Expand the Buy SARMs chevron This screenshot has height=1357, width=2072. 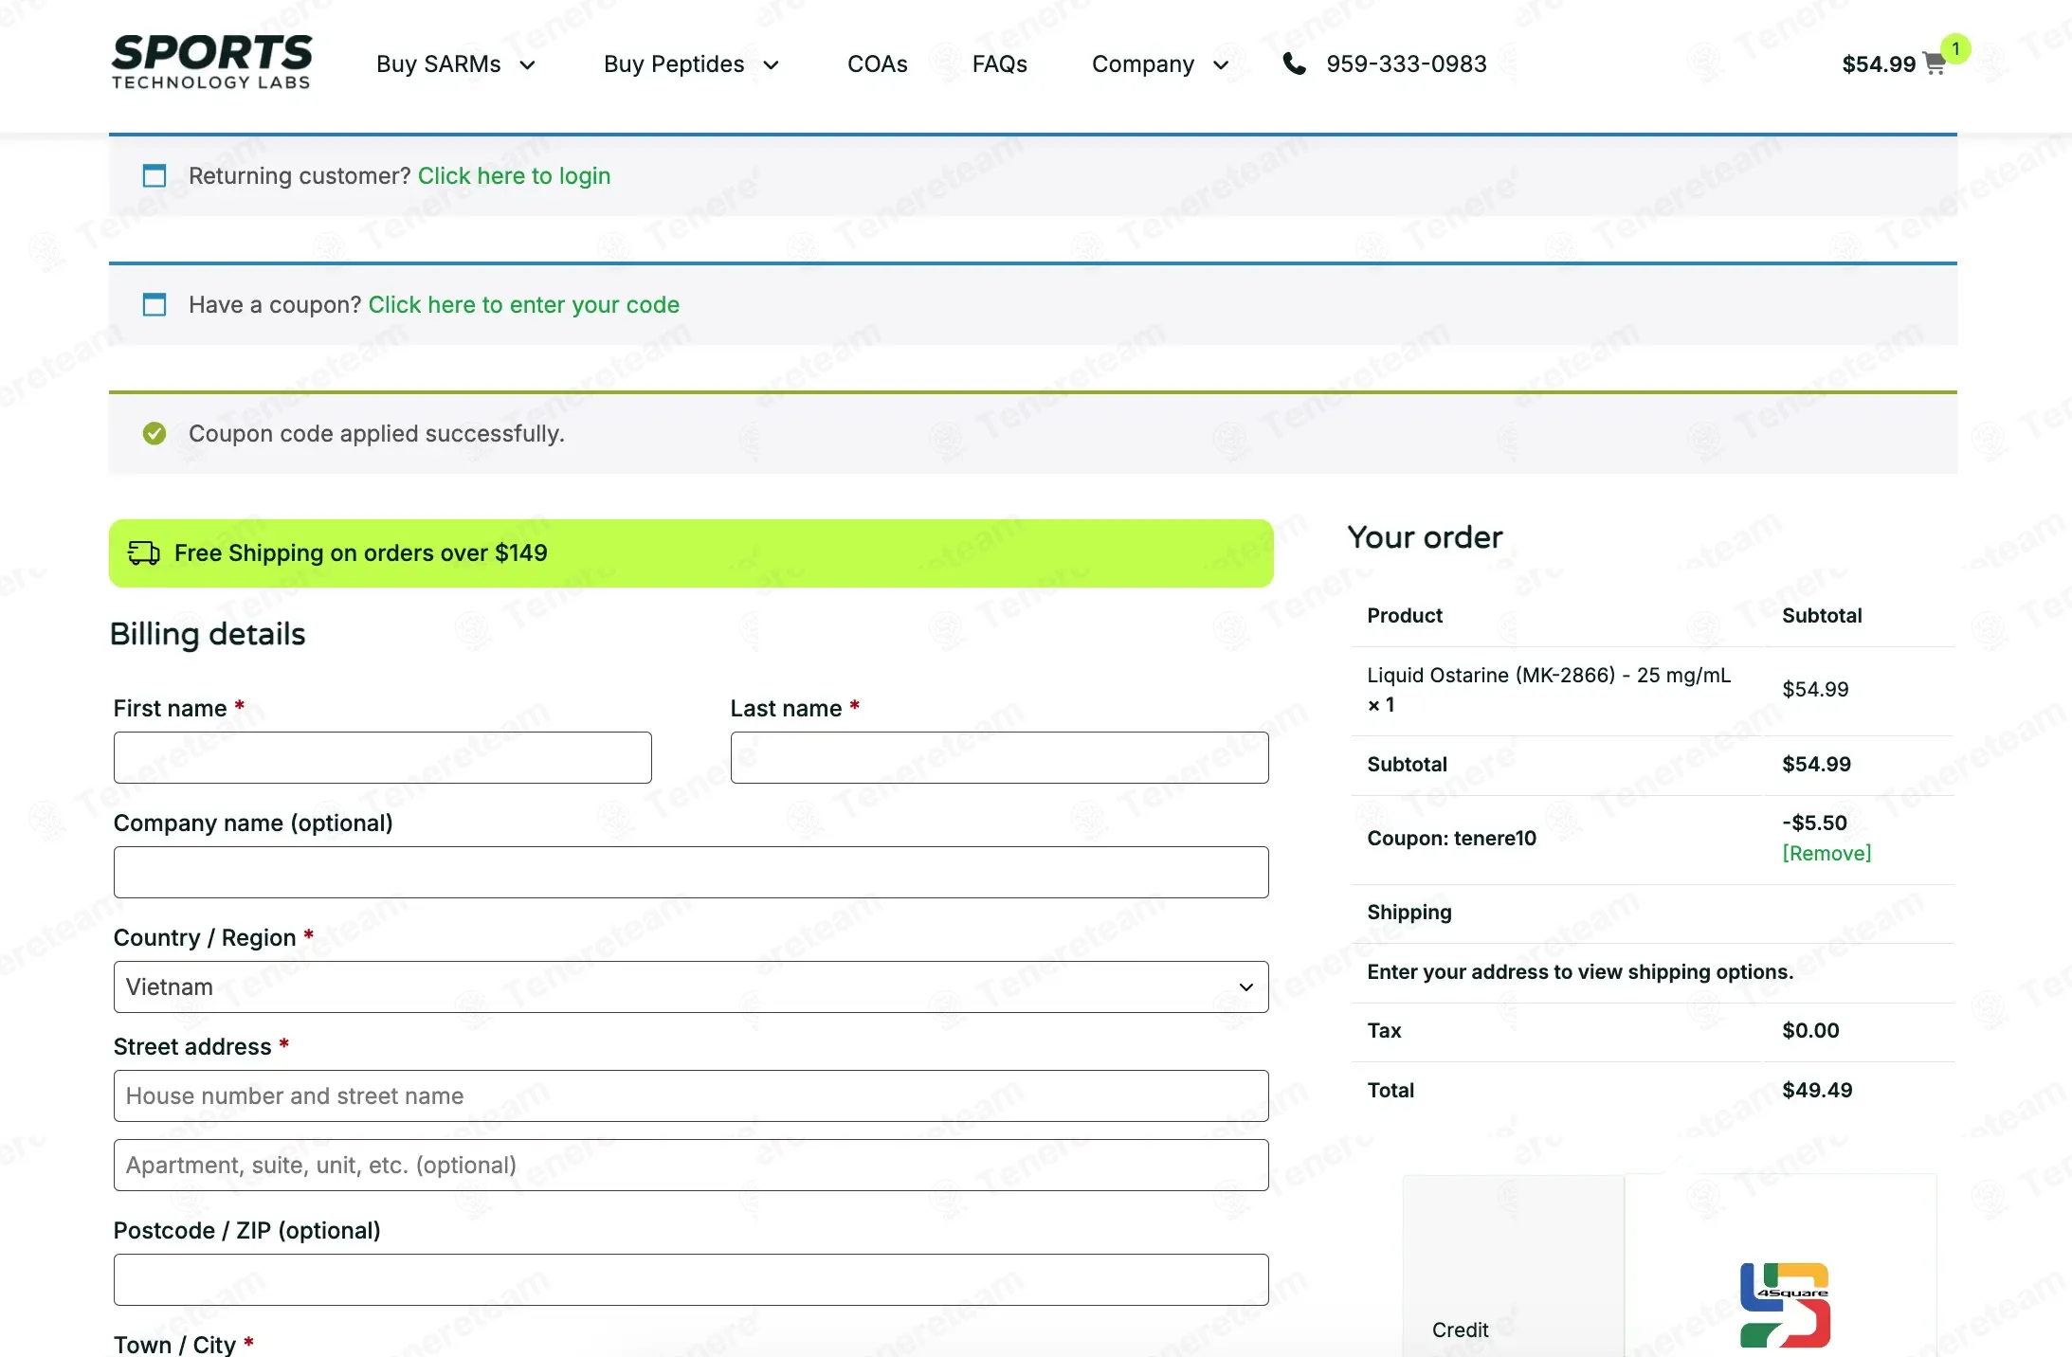[x=528, y=64]
